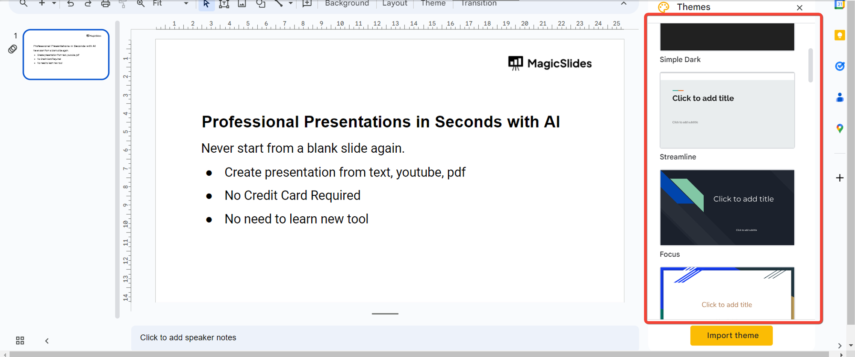Click the vertical ruler beside the slide
The height and width of the screenshot is (357, 855).
pyautogui.click(x=126, y=171)
